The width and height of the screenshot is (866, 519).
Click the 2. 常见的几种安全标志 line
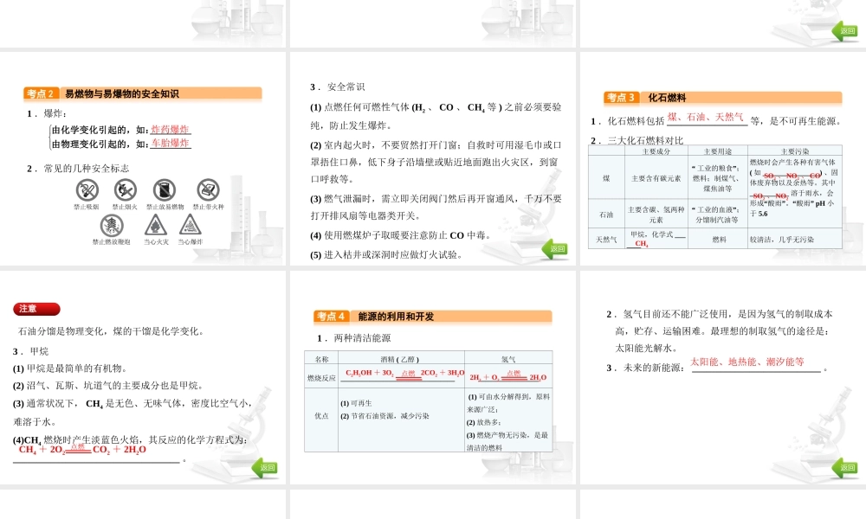coord(78,168)
